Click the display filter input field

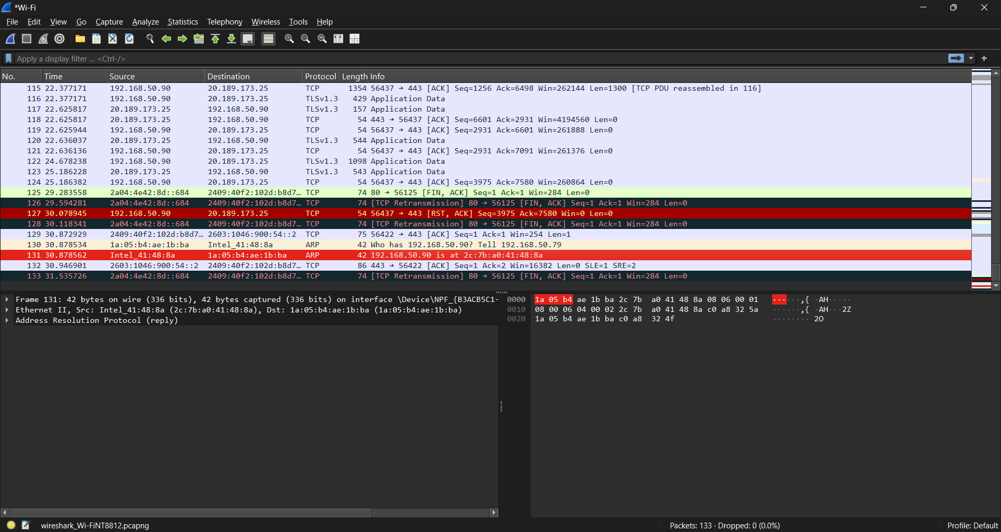tap(480, 58)
